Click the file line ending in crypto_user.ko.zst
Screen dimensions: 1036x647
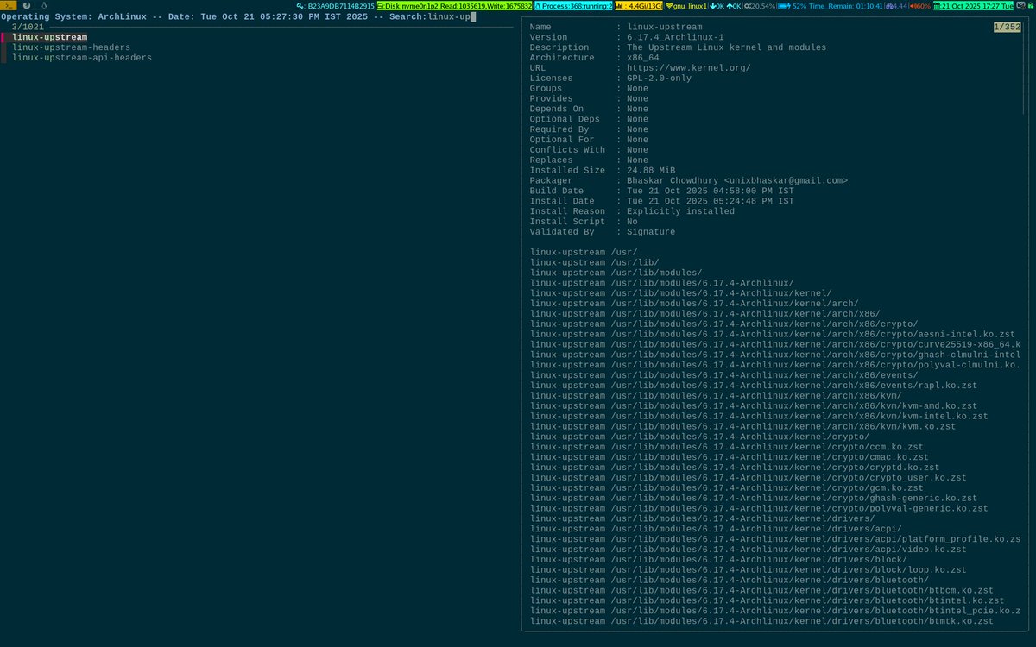coord(749,478)
